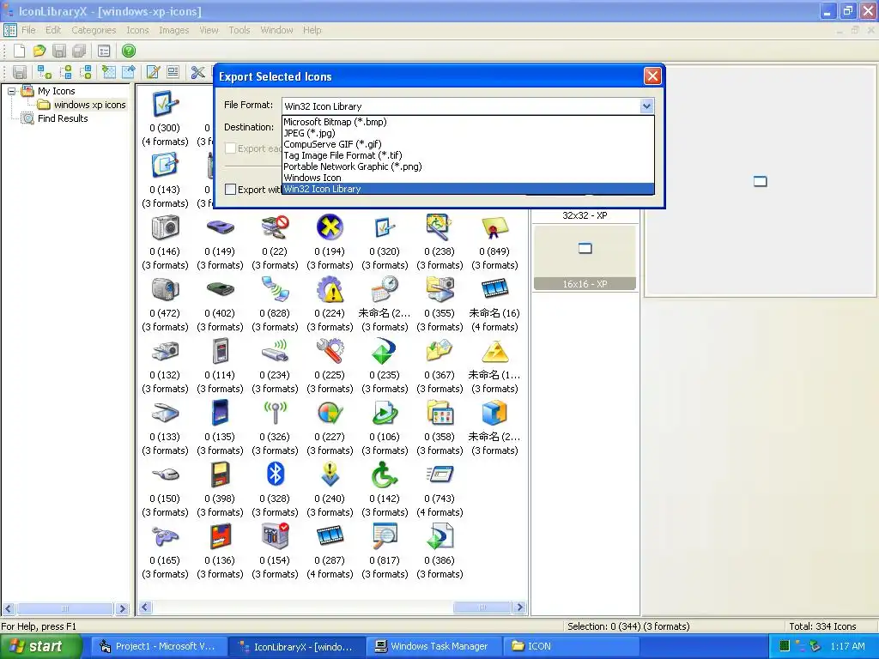Screen dimensions: 879x659
Task: Click the Save All stacked floppies icon
Action: tap(80, 51)
